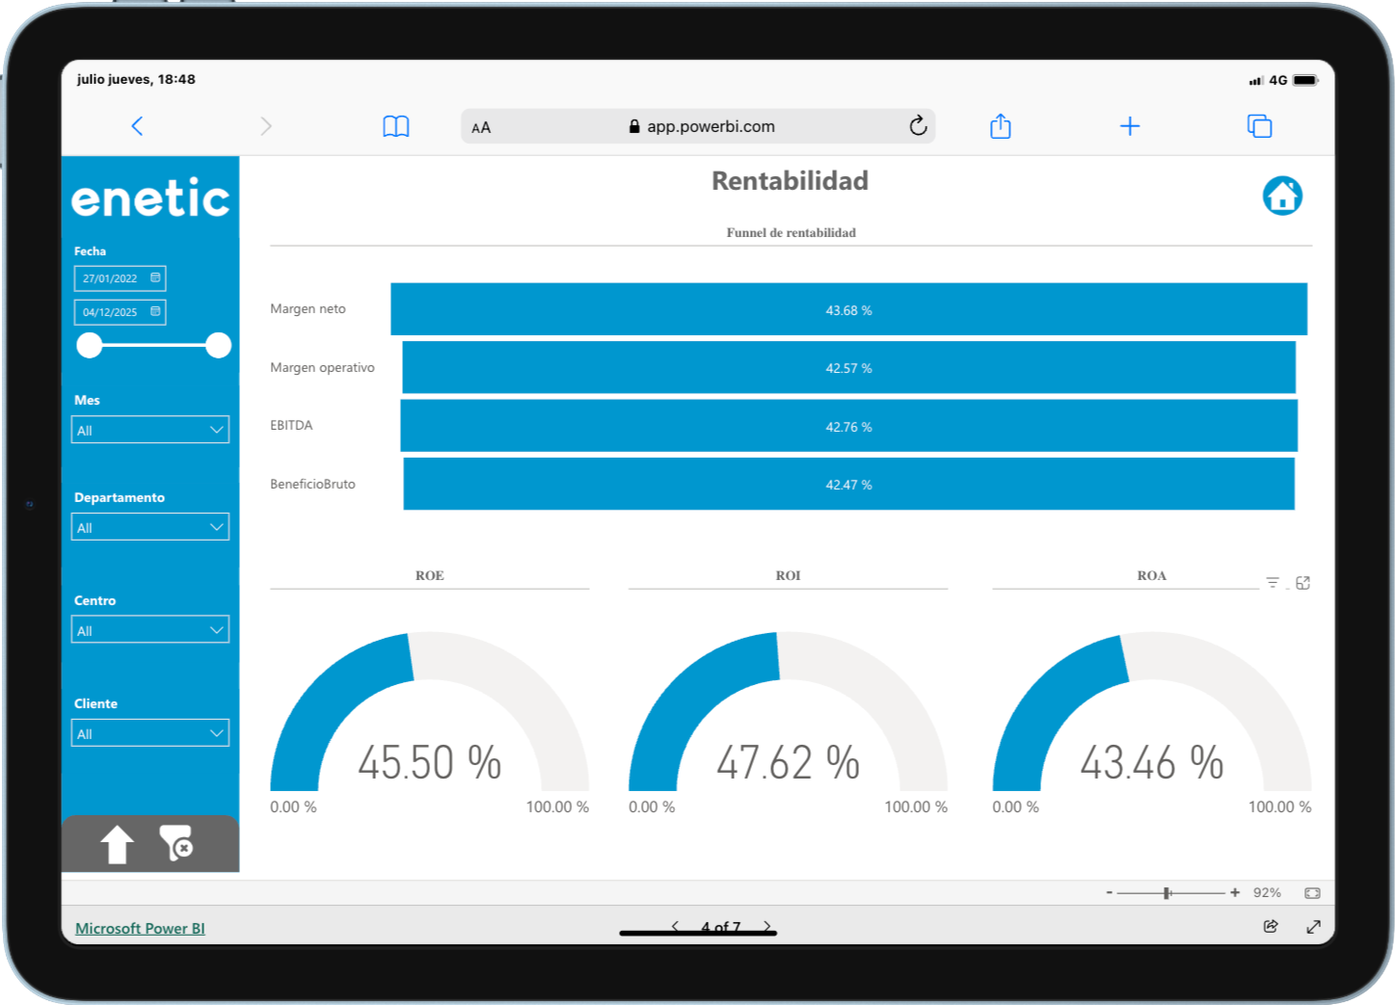Select the Margen neto funnel bar

pyautogui.click(x=848, y=309)
